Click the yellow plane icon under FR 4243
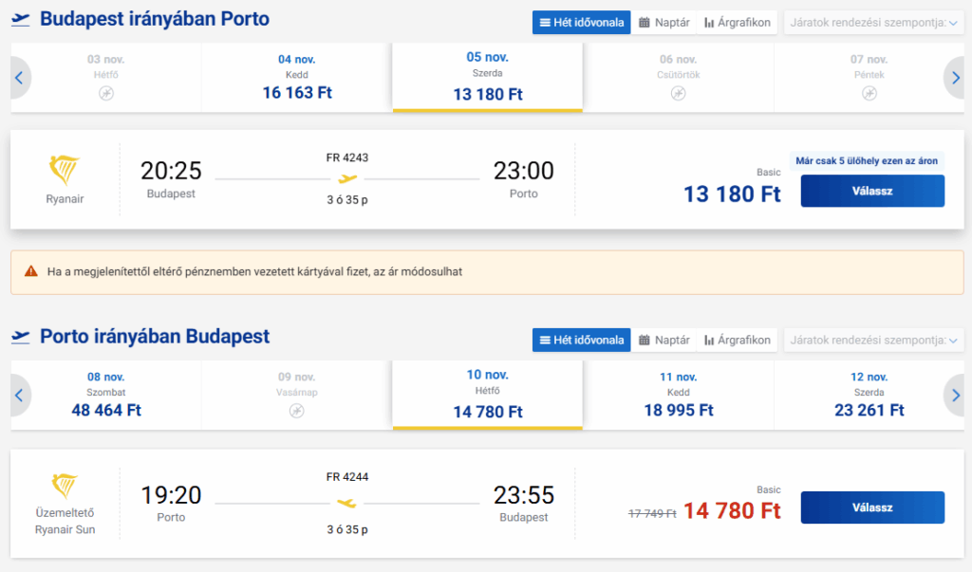Image resolution: width=972 pixels, height=572 pixels. click(347, 178)
